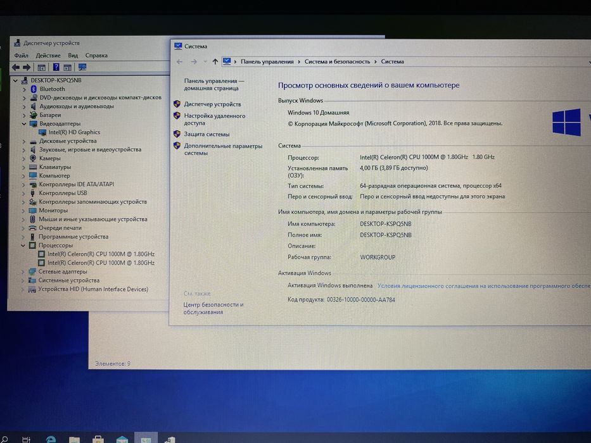Expand the Программные устройства node
Image resolution: width=591 pixels, height=443 pixels.
pyautogui.click(x=23, y=237)
